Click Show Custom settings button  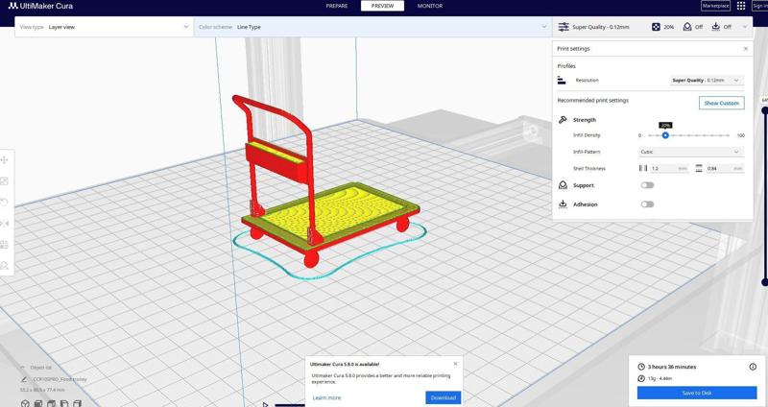tap(722, 103)
